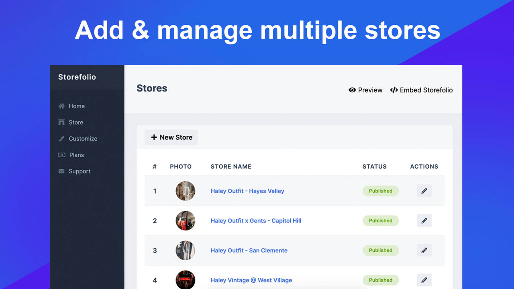Open Support using the envelope icon
This screenshot has width=514, height=289.
click(x=61, y=171)
